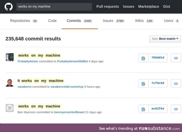Open the vanakenm/tdd-workshop repository link
182x132 pixels.
(x=67, y=87)
